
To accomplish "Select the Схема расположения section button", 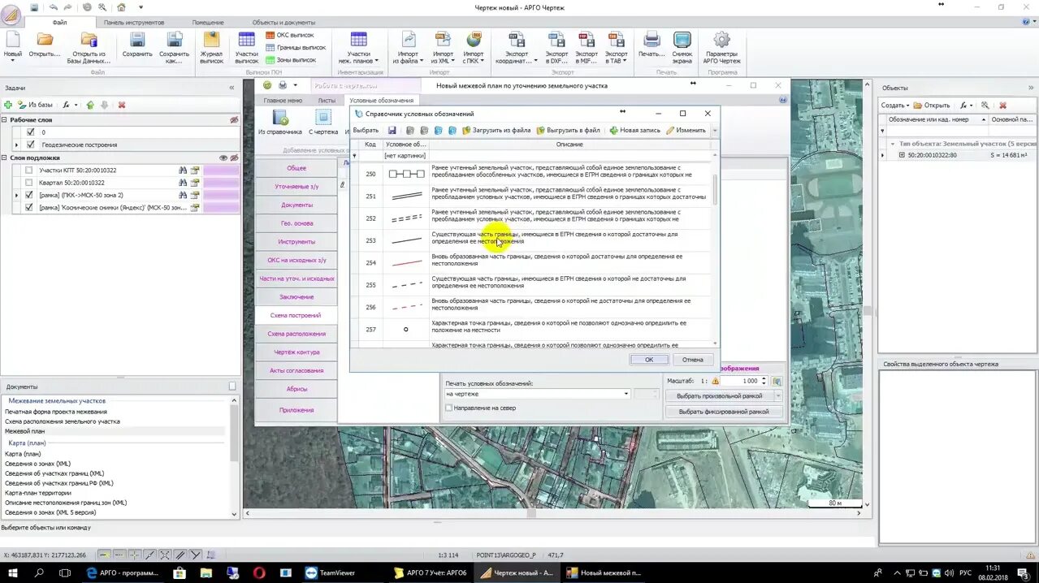I will click(x=297, y=334).
